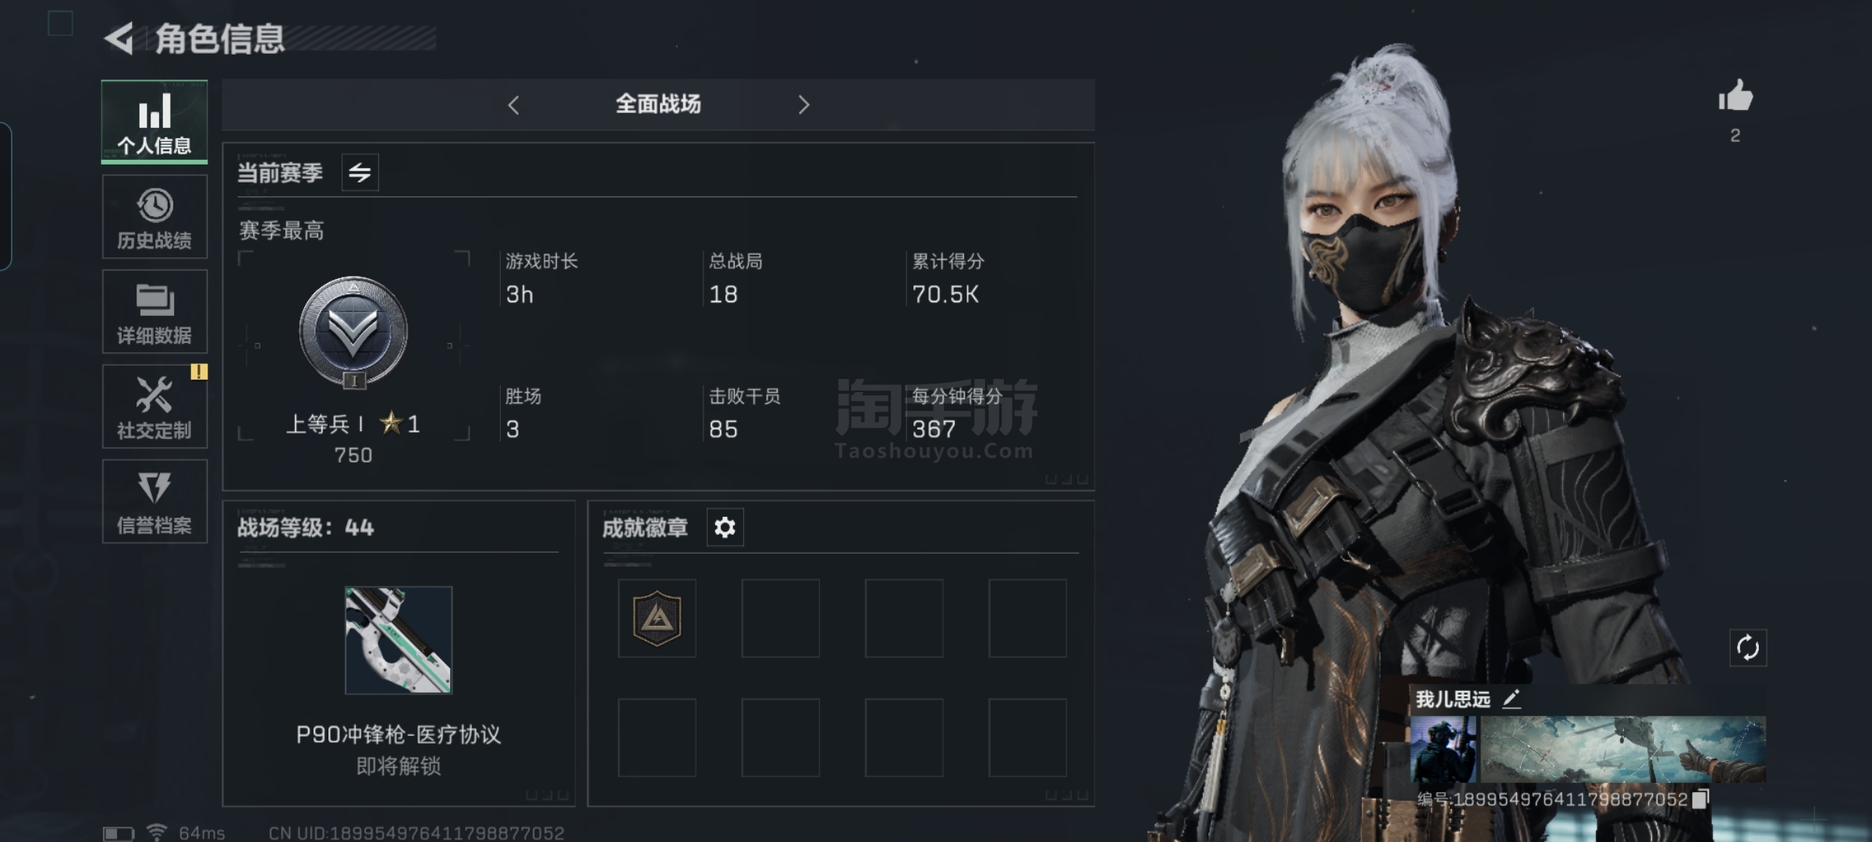The width and height of the screenshot is (1872, 842).
Task: Toggle the 当前赛季 season swap button
Action: [x=360, y=172]
